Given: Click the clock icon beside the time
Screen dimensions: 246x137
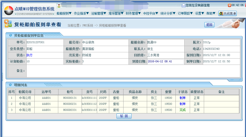Looking at the screenshot, I should click(229, 5).
